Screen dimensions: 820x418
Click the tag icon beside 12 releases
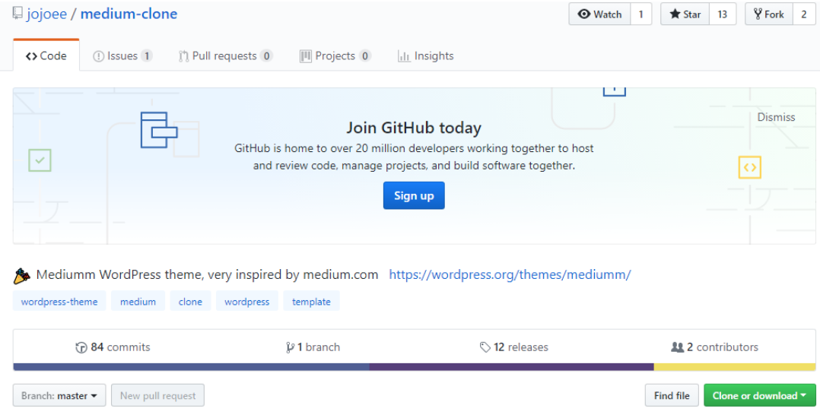pyautogui.click(x=485, y=347)
